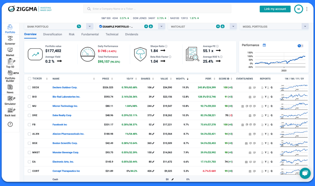
Task: Open the Back test tool
Action: [10, 112]
